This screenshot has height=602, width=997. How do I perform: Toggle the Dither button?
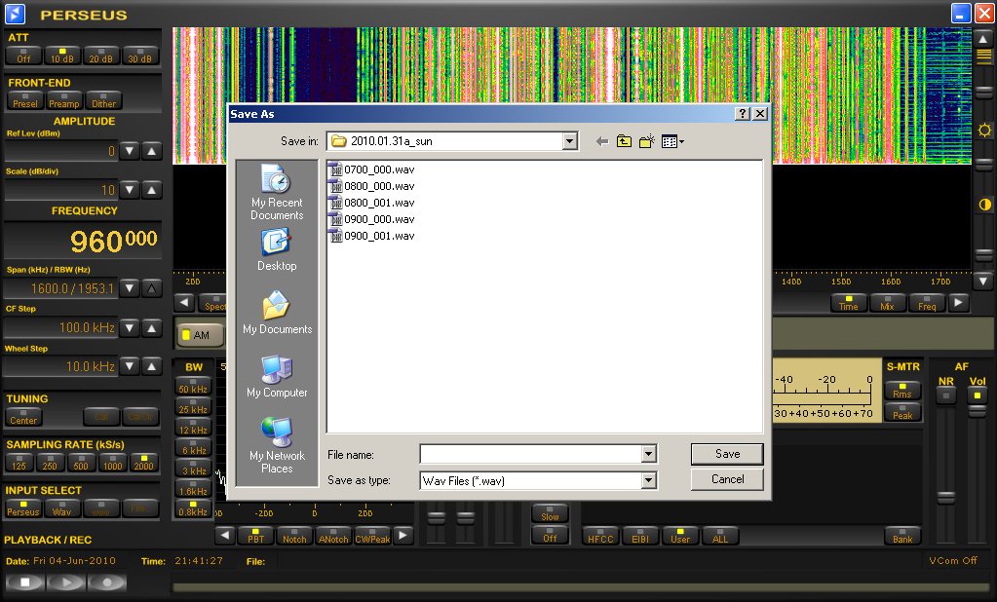tap(103, 101)
